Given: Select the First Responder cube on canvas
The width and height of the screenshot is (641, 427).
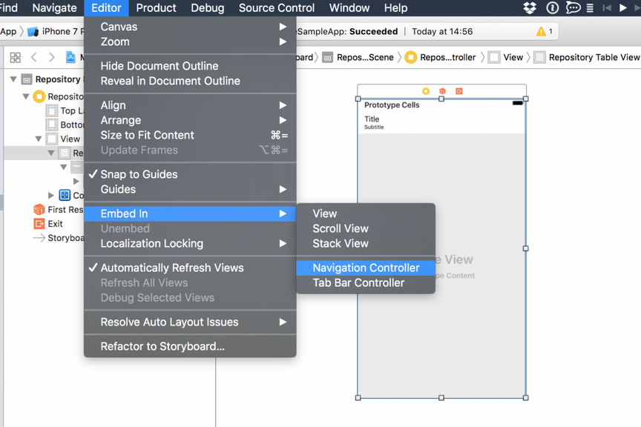Looking at the screenshot, I should click(x=442, y=91).
